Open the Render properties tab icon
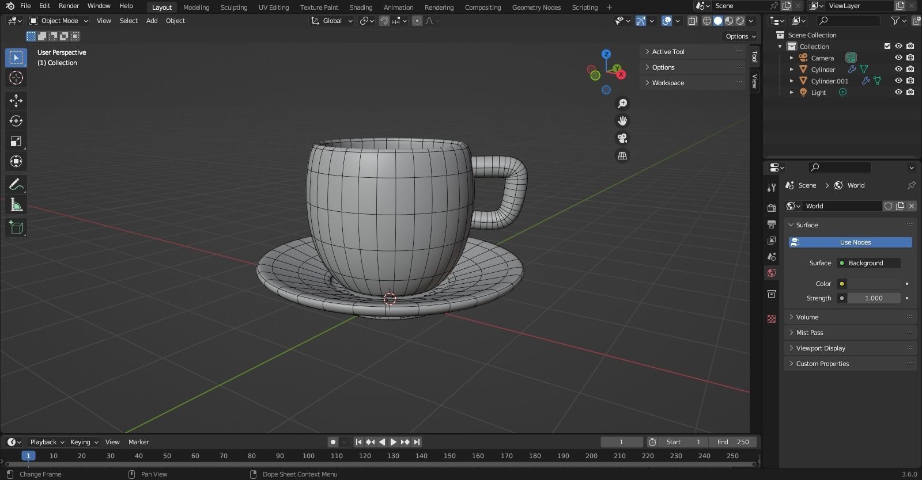This screenshot has height=480, width=922. 772,208
